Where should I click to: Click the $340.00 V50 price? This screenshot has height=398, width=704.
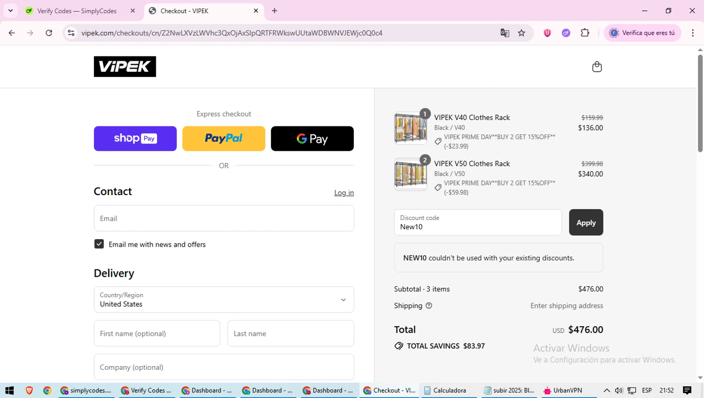[590, 174]
